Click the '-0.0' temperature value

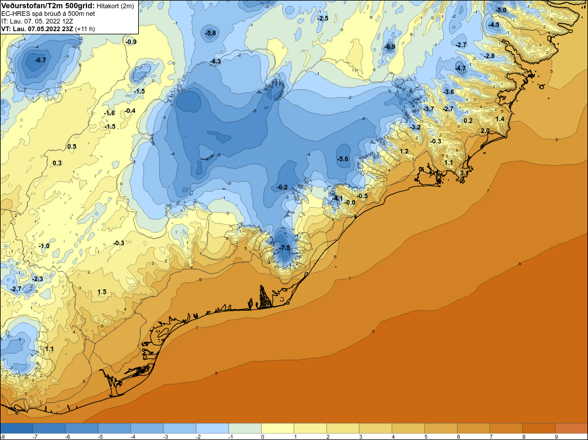pos(350,202)
